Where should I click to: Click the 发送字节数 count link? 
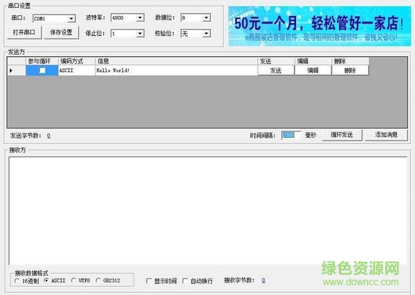coord(48,136)
